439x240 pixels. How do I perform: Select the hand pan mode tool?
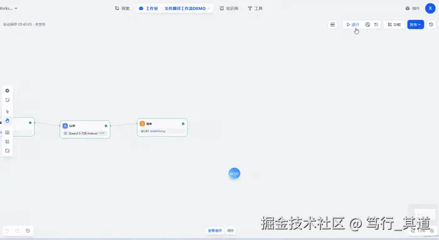point(8,121)
